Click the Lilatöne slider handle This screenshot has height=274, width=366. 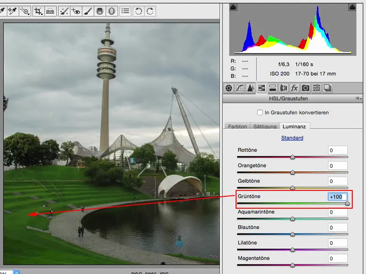292,250
